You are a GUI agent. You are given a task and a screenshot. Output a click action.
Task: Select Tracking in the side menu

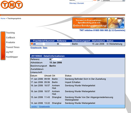(x=10, y=33)
